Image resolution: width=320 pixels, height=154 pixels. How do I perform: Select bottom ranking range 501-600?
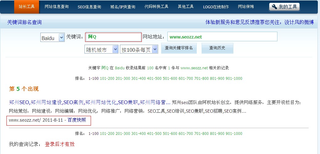pyautogui.click(x=170, y=134)
